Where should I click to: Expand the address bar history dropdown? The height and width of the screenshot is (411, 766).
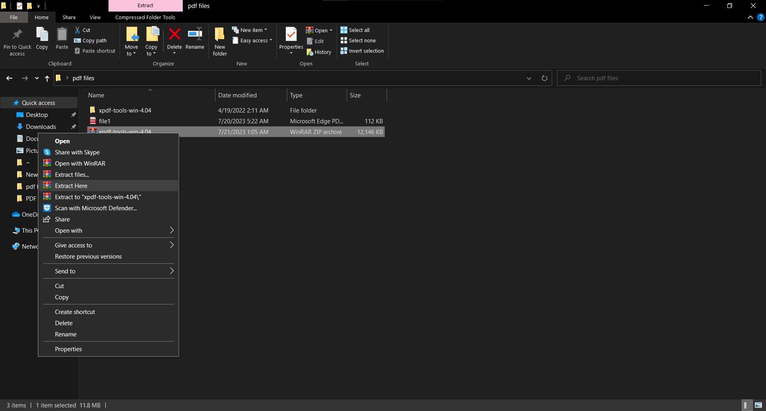click(x=529, y=78)
